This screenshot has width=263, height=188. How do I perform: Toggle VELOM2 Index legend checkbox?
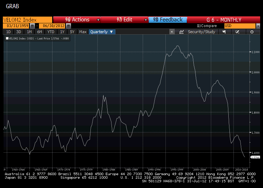pos(7,38)
